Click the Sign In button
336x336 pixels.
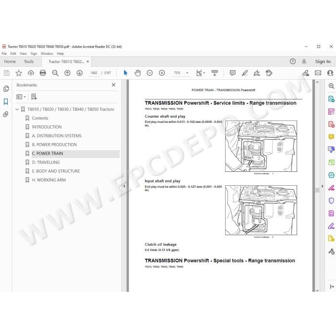323,62
